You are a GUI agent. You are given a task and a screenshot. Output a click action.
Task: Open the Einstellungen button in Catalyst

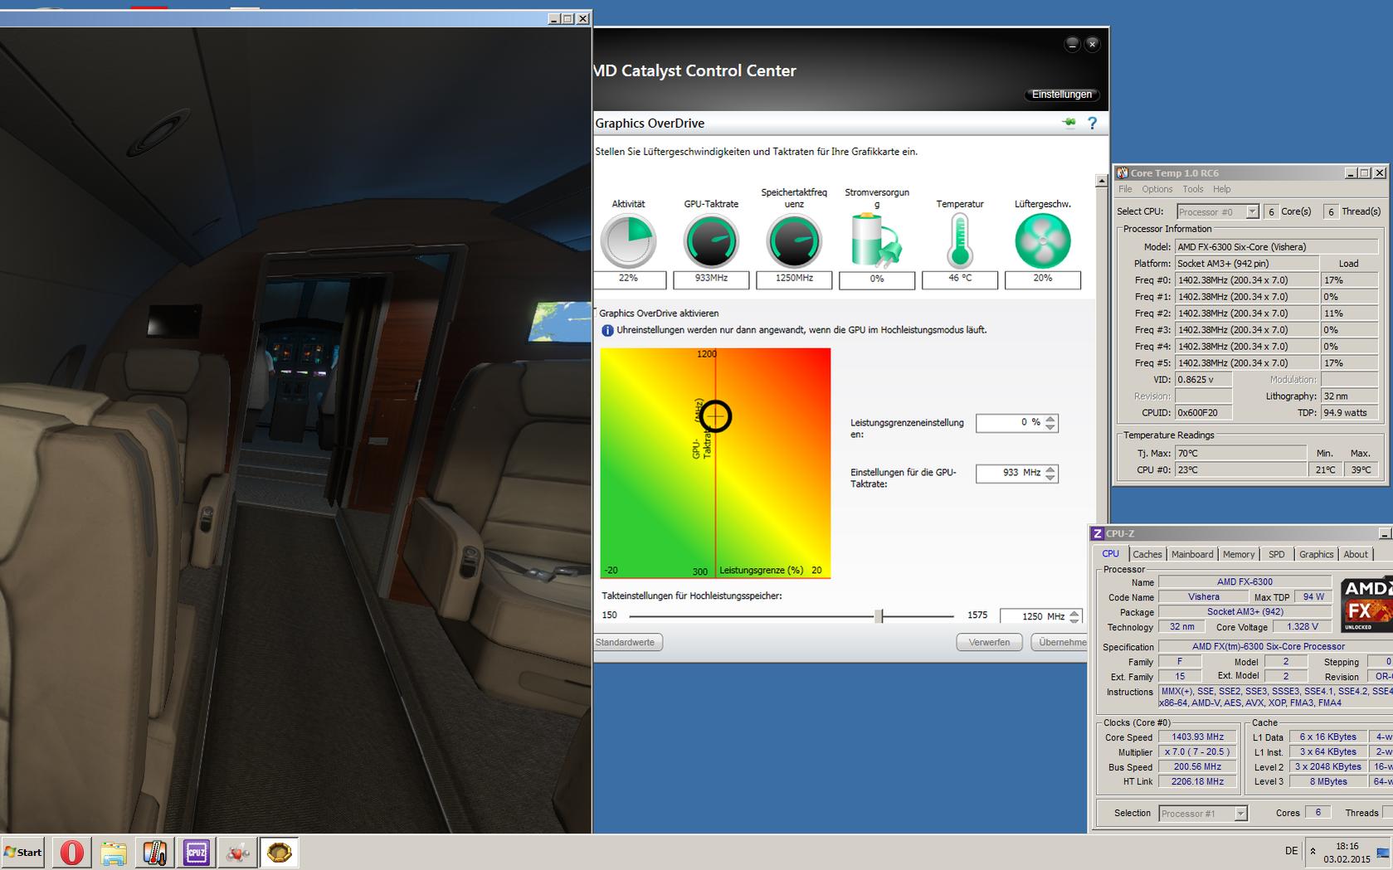pyautogui.click(x=1062, y=95)
